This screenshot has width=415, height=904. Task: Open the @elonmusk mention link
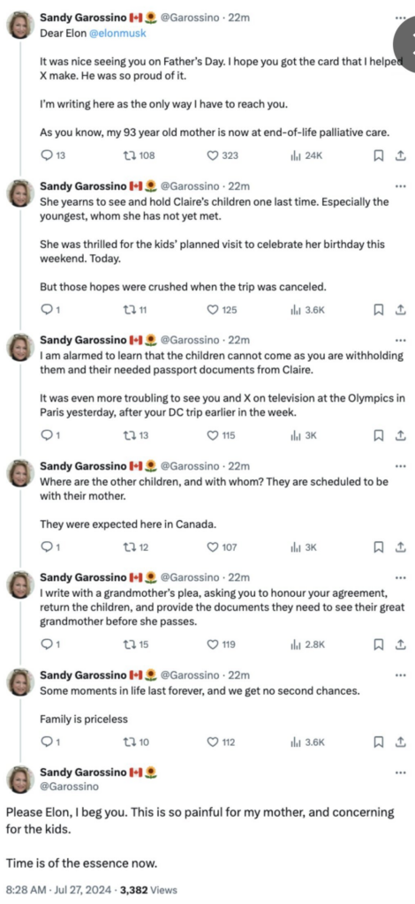117,33
